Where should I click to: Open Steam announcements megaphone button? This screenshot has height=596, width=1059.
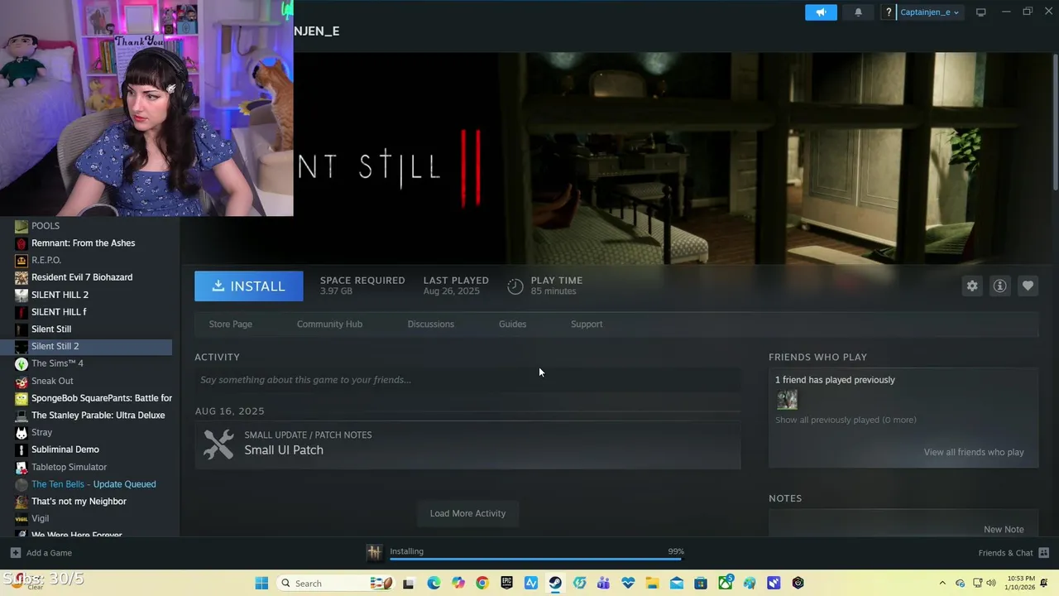pyautogui.click(x=821, y=12)
